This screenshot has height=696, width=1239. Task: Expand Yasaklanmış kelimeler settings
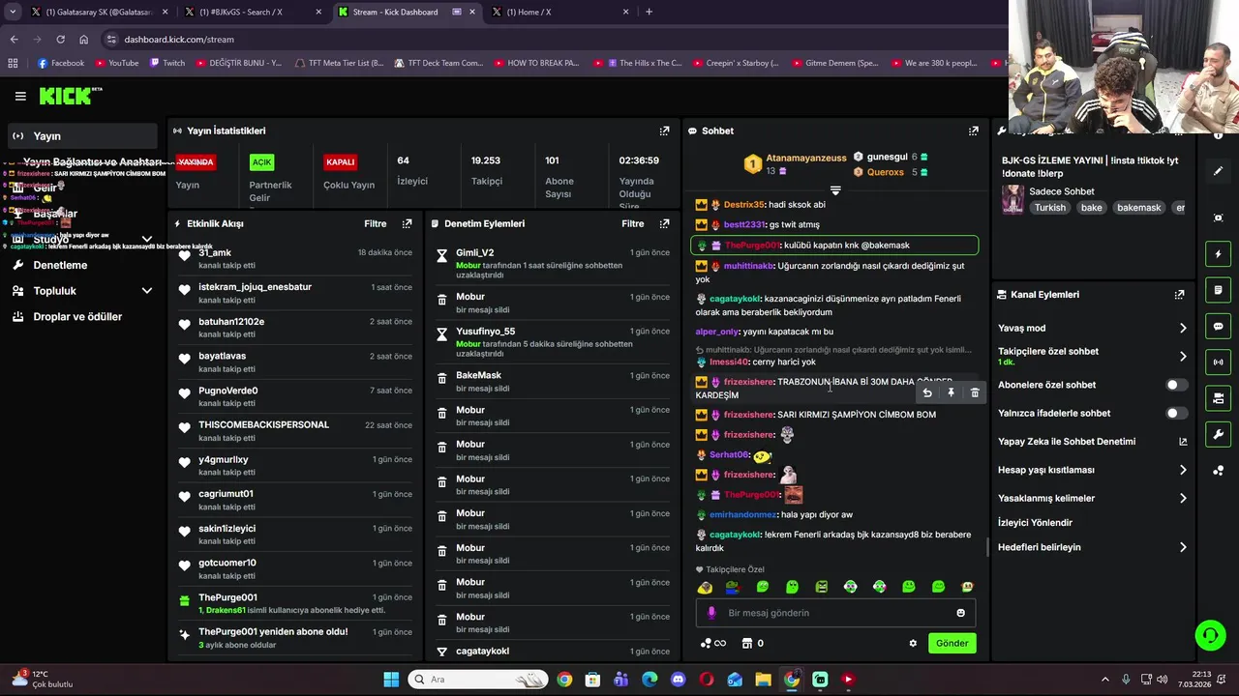tap(1092, 499)
